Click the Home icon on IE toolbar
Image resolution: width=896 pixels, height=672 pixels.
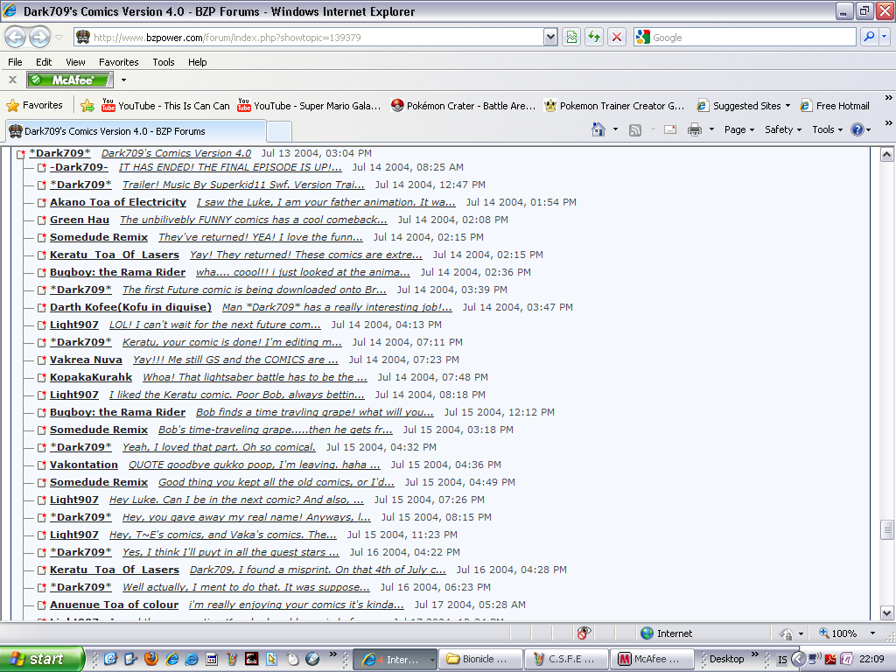click(x=598, y=128)
